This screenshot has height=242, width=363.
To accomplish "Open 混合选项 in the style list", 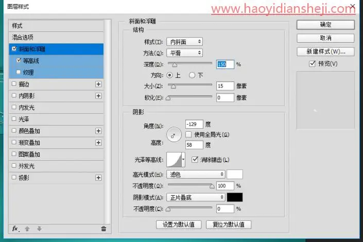I will (x=56, y=37).
